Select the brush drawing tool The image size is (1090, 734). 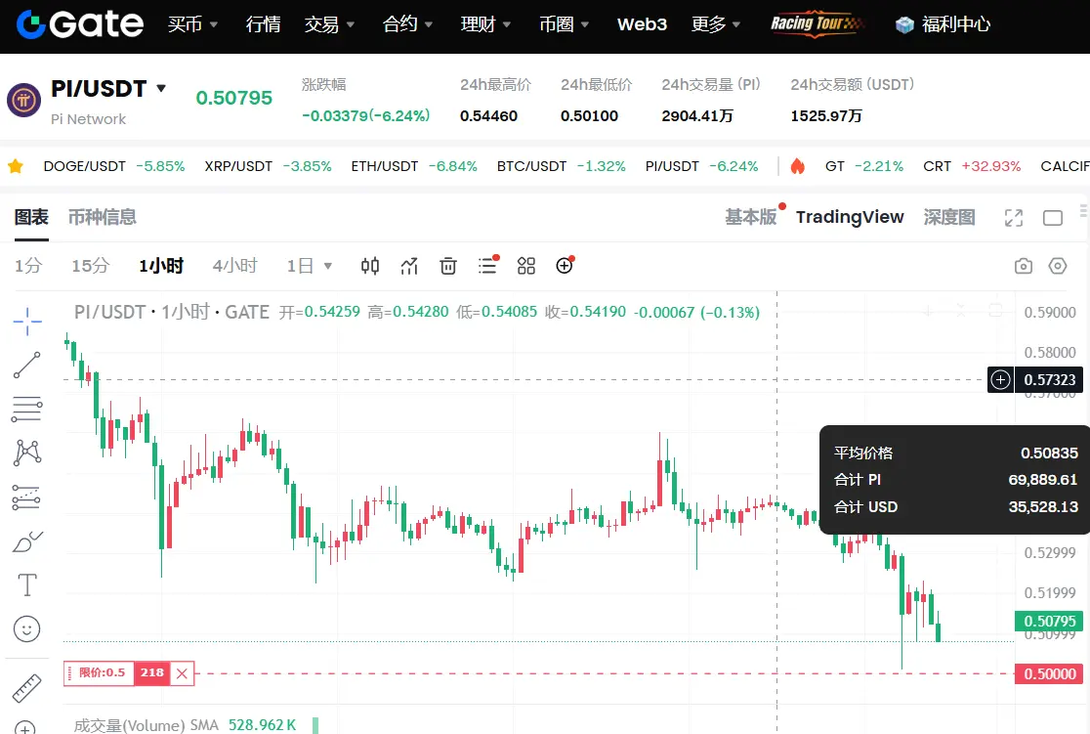(x=27, y=541)
